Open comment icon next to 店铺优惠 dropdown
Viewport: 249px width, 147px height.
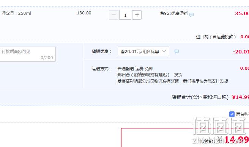177,52
